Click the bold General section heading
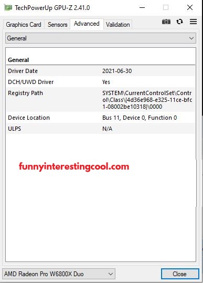This screenshot has width=203, height=283. tap(18, 60)
